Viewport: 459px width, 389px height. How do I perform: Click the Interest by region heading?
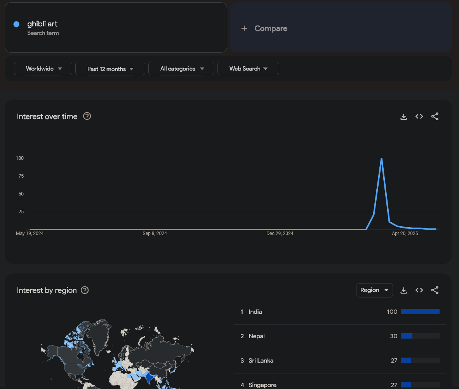coord(47,290)
